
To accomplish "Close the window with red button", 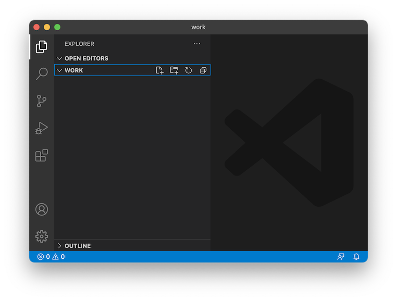I will click(36, 27).
